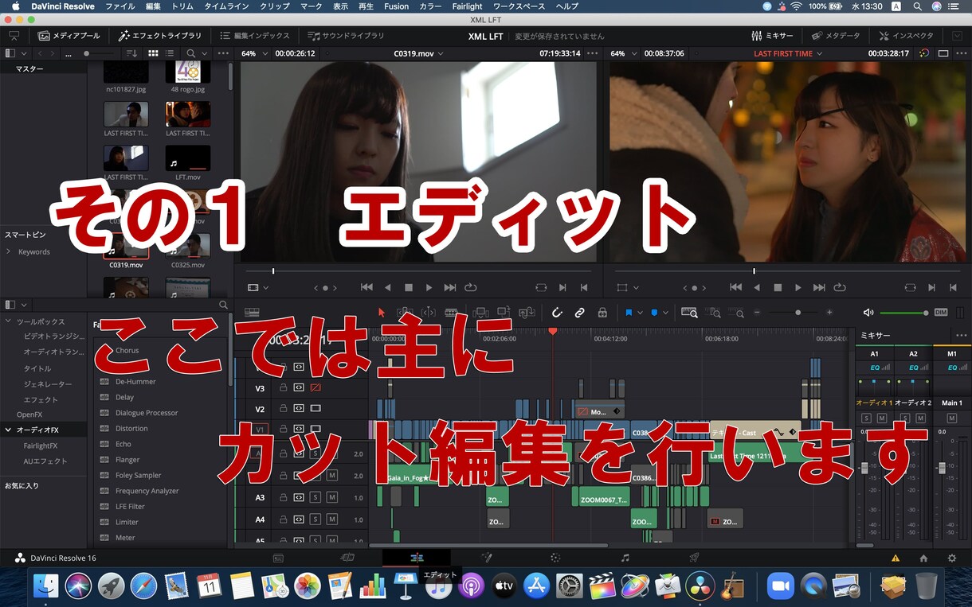The width and height of the screenshot is (972, 607).
Task: Zoom in timeline with plus button
Action: point(829,313)
